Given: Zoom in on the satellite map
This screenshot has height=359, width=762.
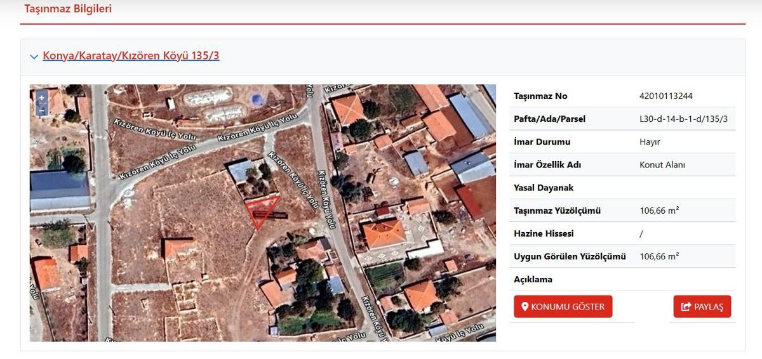Looking at the screenshot, I should click(42, 98).
